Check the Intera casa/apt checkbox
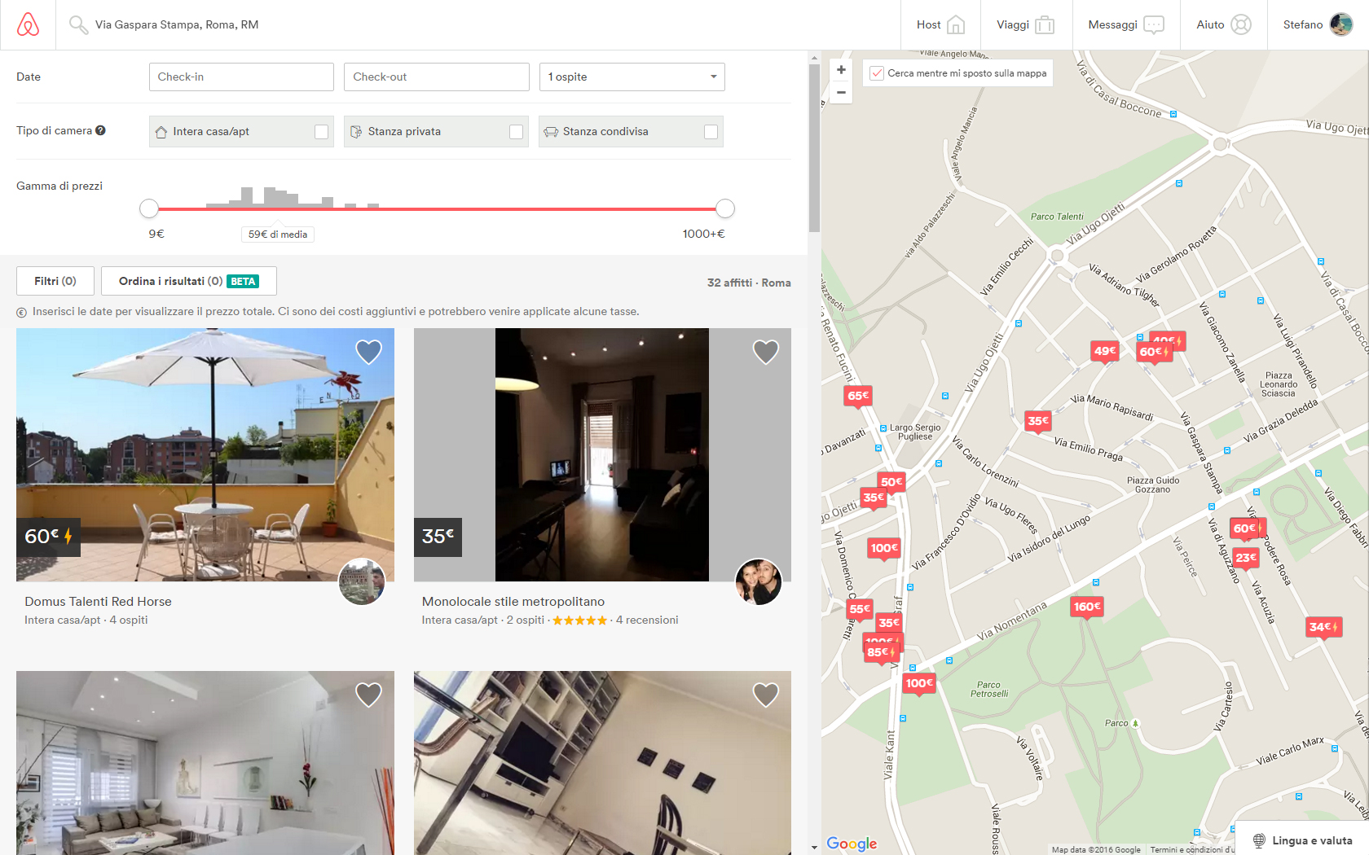Screen dimensions: 1369x855 tap(322, 132)
